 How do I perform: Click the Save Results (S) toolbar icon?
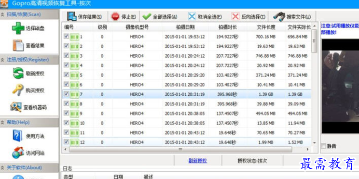[x=72, y=16]
